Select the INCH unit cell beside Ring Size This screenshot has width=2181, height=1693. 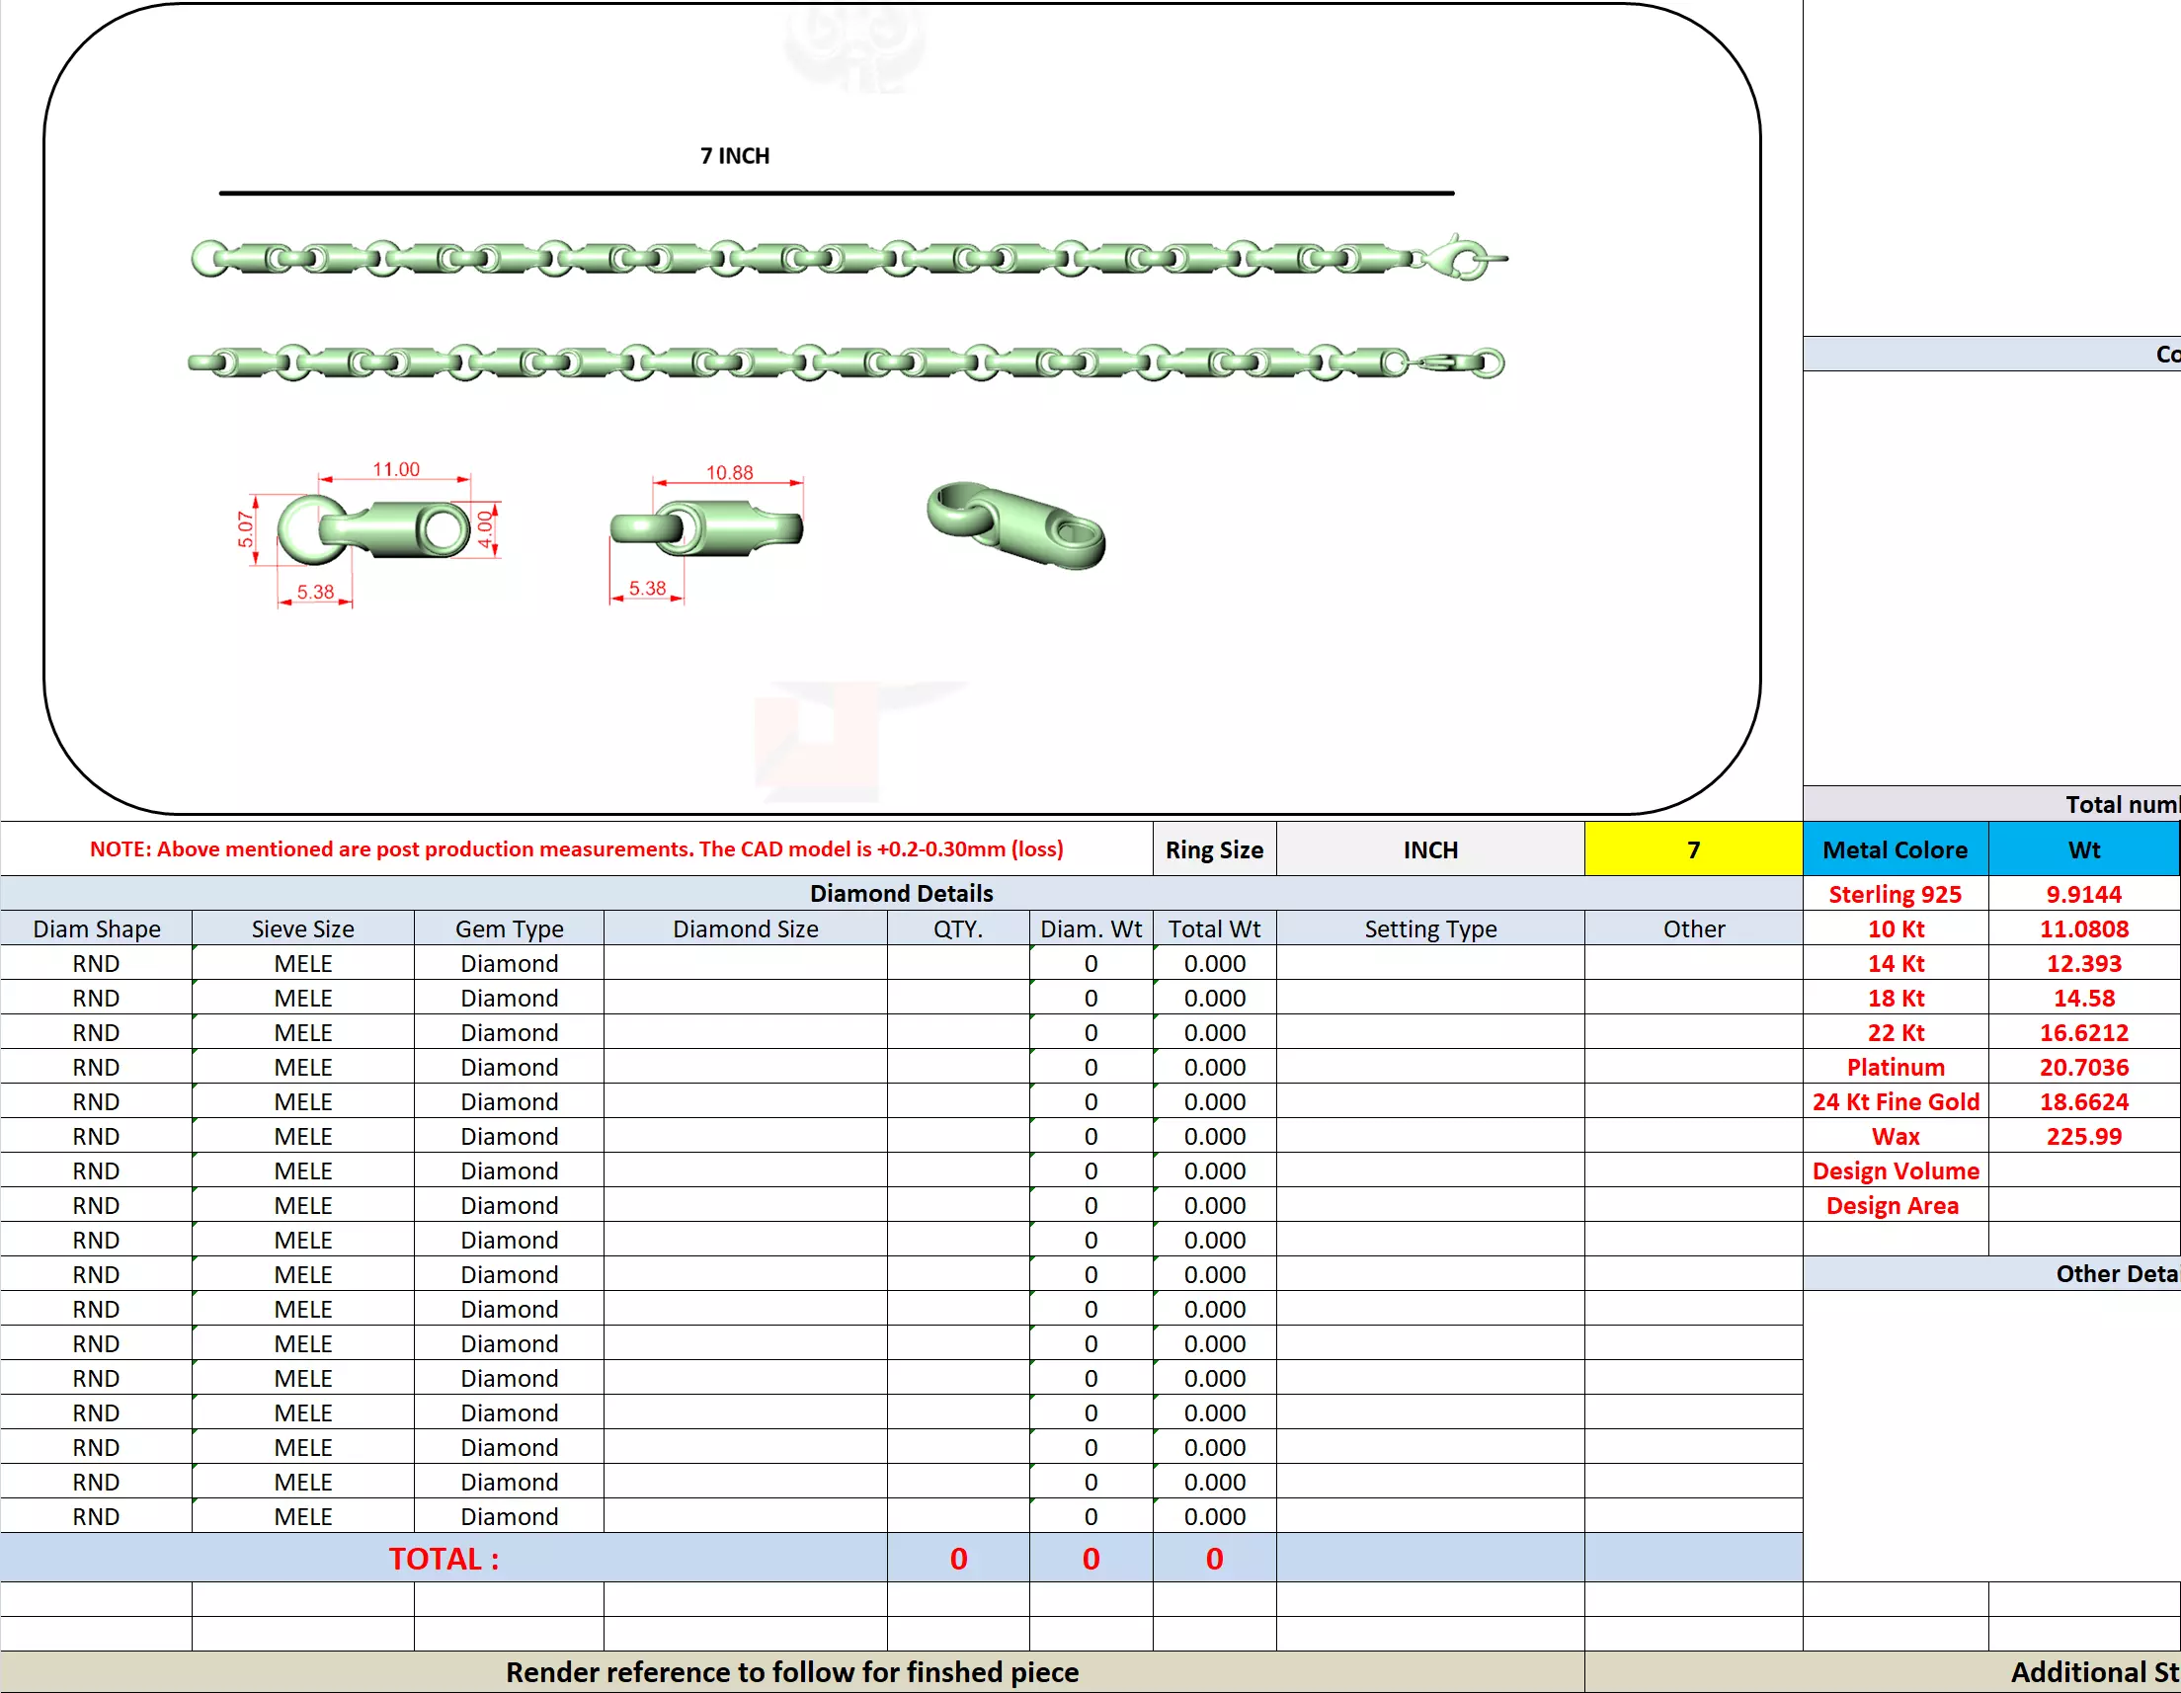(x=1430, y=849)
